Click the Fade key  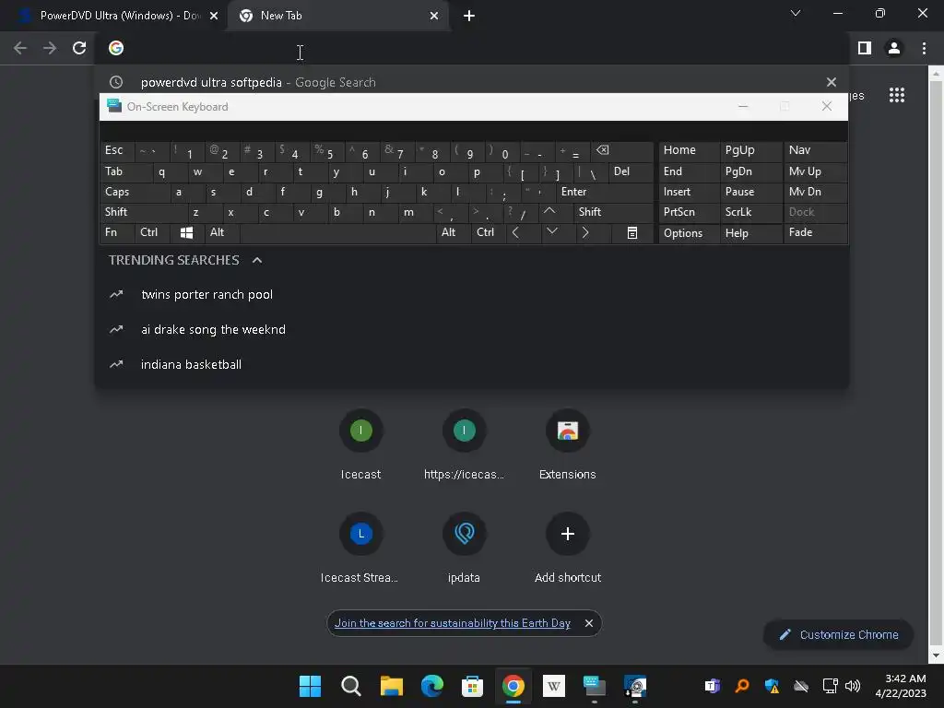click(x=815, y=232)
